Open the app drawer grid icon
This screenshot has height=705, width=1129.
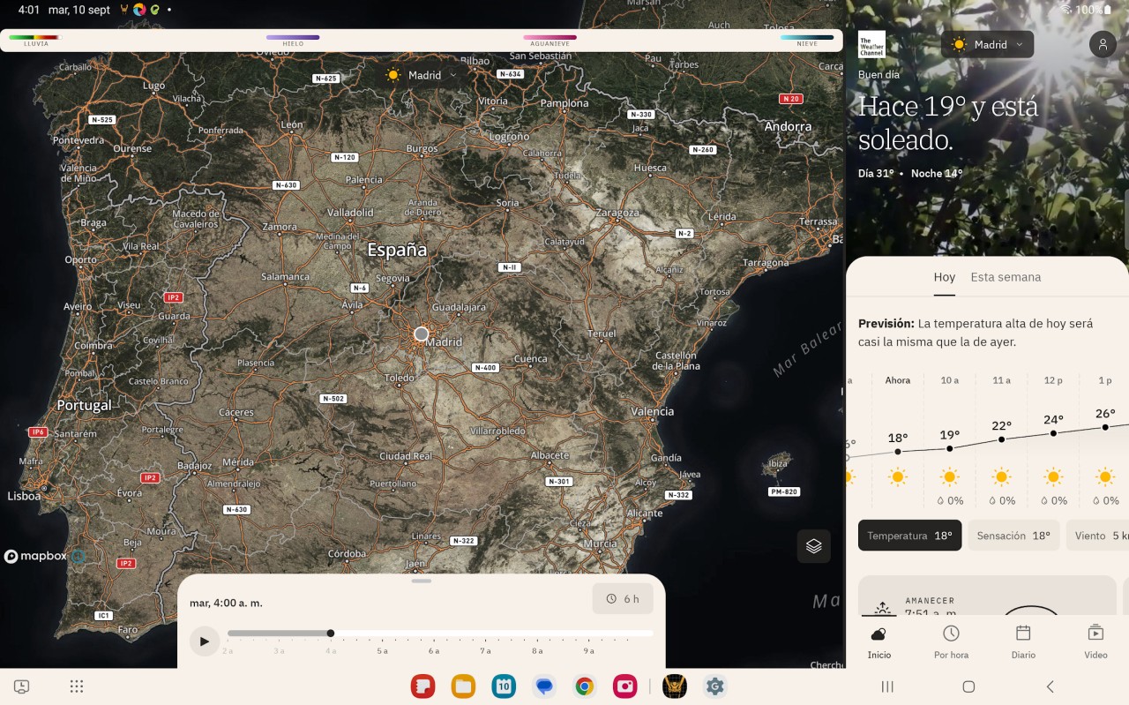[77, 686]
